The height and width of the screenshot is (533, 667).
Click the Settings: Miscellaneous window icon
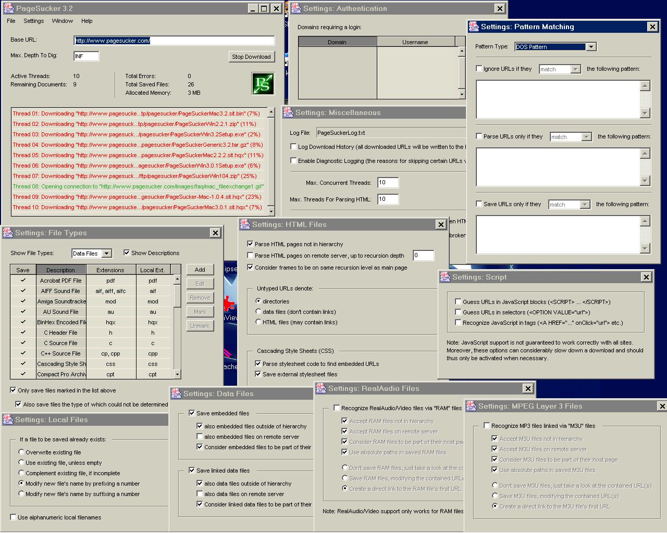pos(288,112)
